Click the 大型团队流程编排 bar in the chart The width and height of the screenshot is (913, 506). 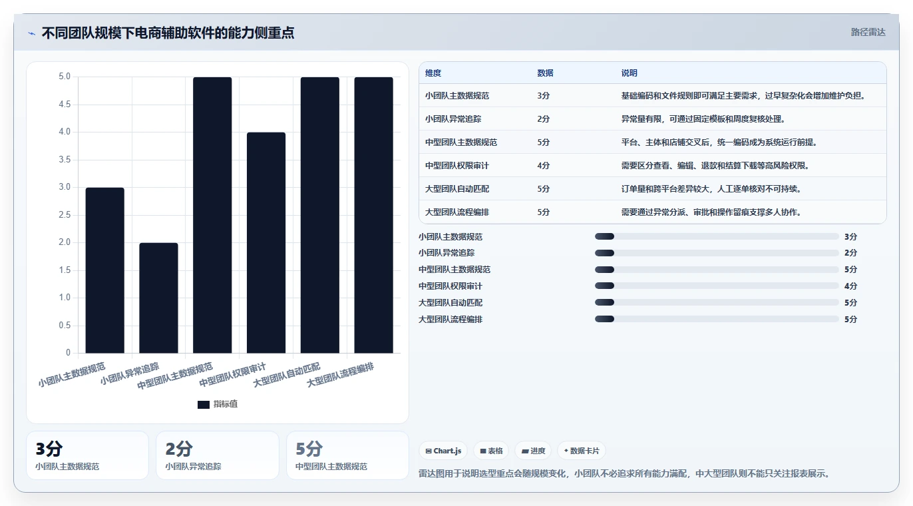373,215
